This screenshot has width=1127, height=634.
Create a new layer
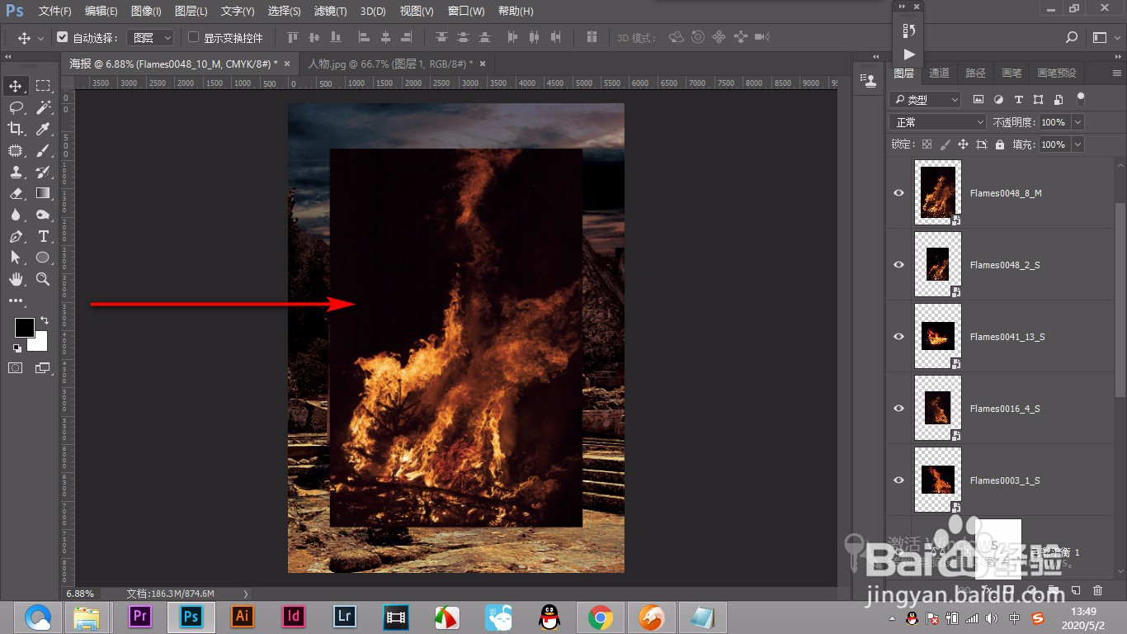tap(1075, 590)
